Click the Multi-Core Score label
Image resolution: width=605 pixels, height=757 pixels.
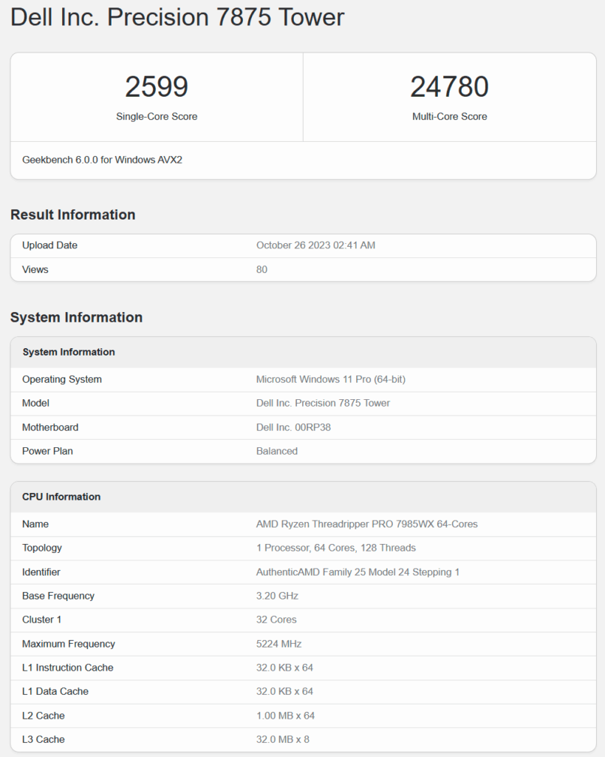449,116
